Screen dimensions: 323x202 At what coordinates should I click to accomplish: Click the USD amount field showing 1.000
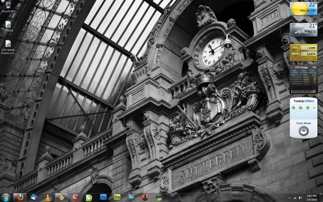pos(308,48)
